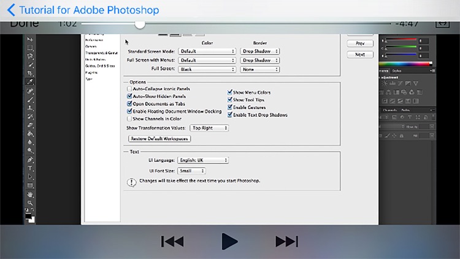Select the Path Selection tool

pos(30,177)
